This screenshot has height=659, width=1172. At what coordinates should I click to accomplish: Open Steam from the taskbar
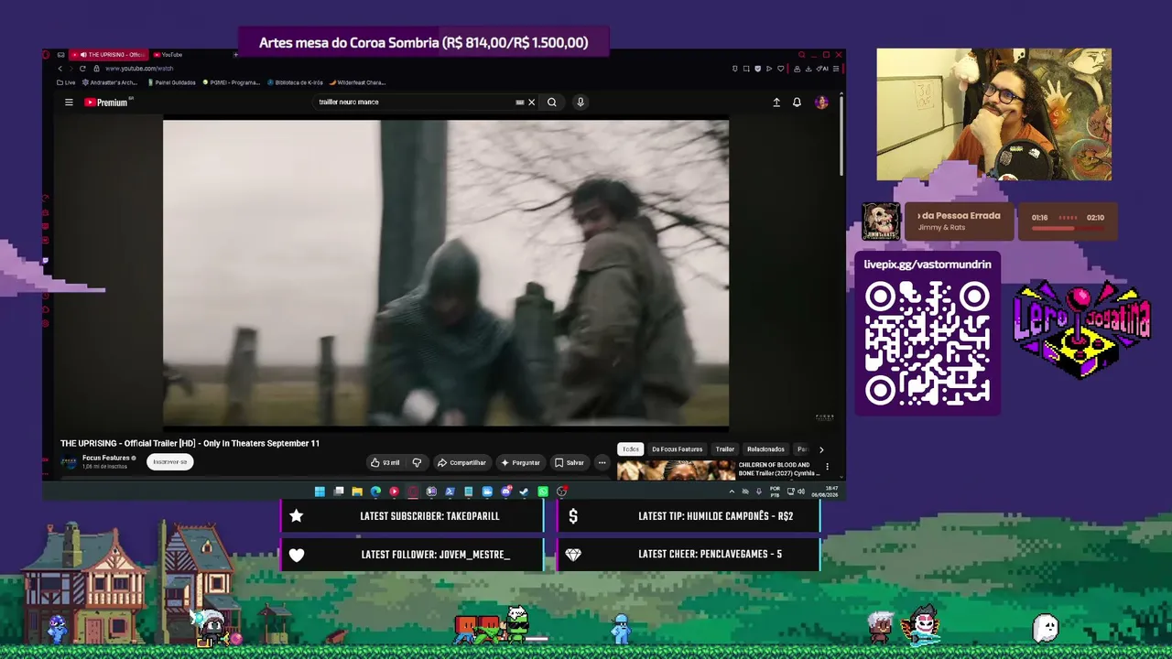click(524, 492)
